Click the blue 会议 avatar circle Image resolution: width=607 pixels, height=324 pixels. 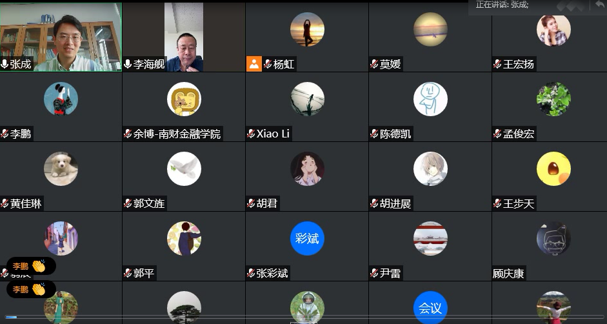tap(430, 308)
